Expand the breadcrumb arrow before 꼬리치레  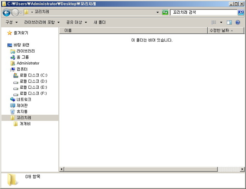32,12
